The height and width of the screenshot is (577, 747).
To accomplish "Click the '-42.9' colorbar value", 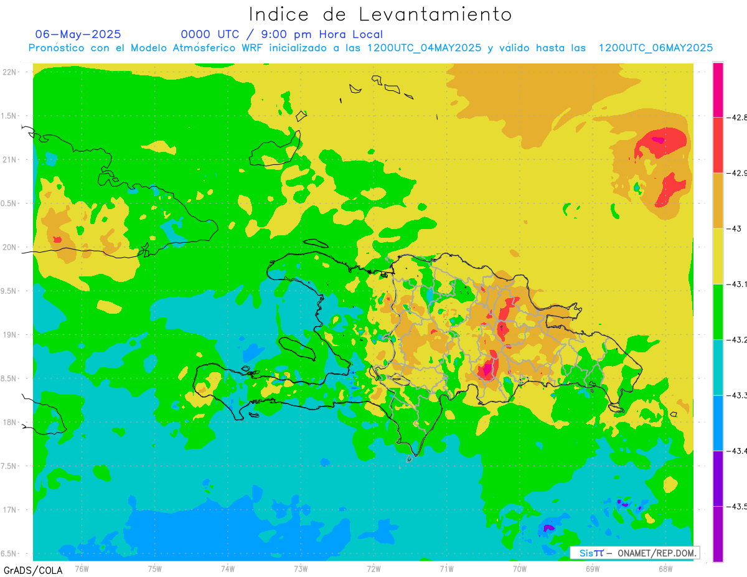I will pyautogui.click(x=736, y=173).
